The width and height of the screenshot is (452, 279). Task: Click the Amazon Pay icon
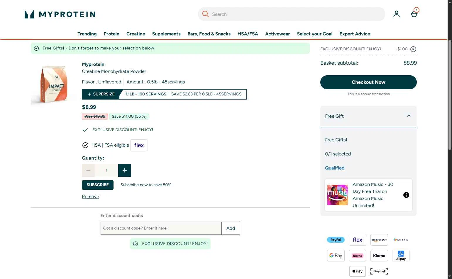click(x=379, y=240)
